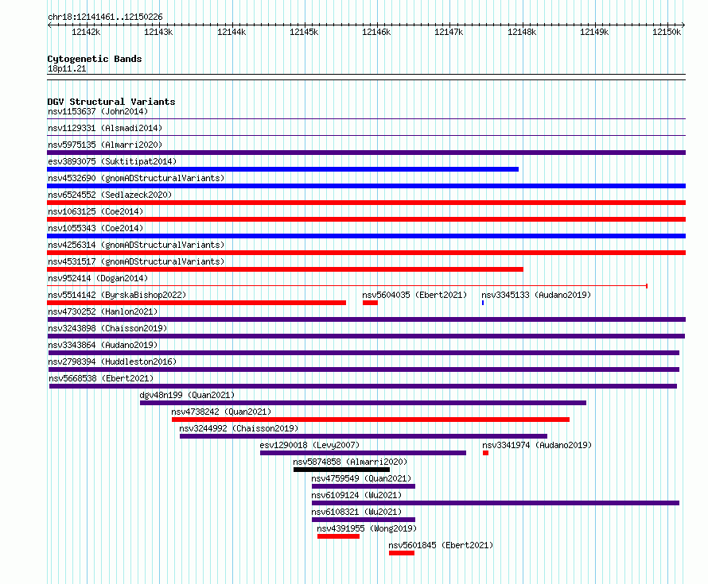Click the 12148k ruler position
This screenshot has height=584, width=708.
pyautogui.click(x=522, y=32)
